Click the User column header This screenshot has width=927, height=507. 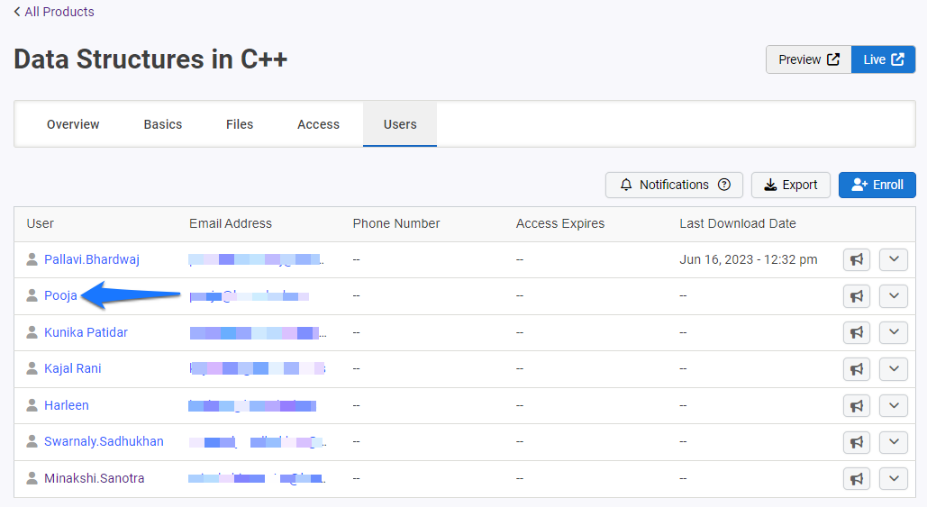(x=41, y=223)
